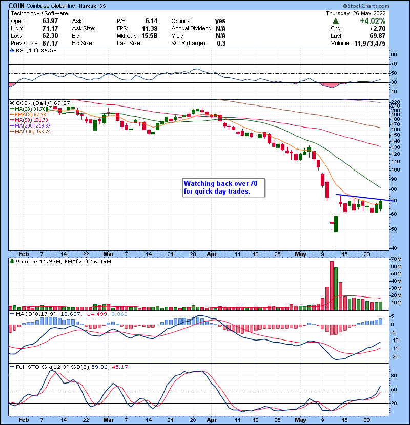Click the Nasdaq GS exchange label
This screenshot has width=410, height=425.
[92, 6]
